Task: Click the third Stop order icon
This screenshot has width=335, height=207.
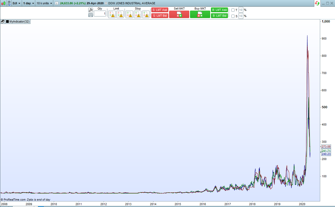Action: coord(146,14)
